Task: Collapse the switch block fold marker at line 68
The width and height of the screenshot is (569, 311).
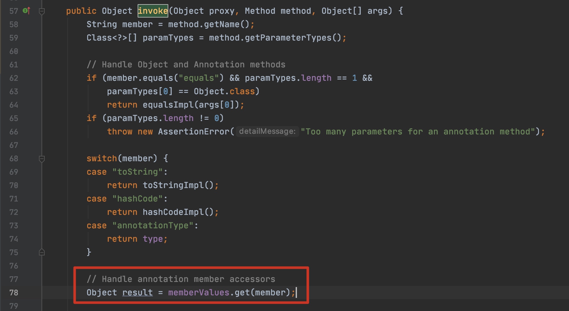Action: [42, 159]
